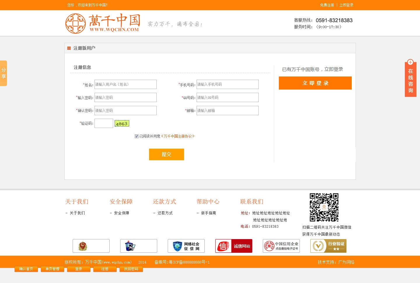This screenshot has height=283, width=420.
Task: Click 立即登录 in the top bar
Action: (x=346, y=5)
